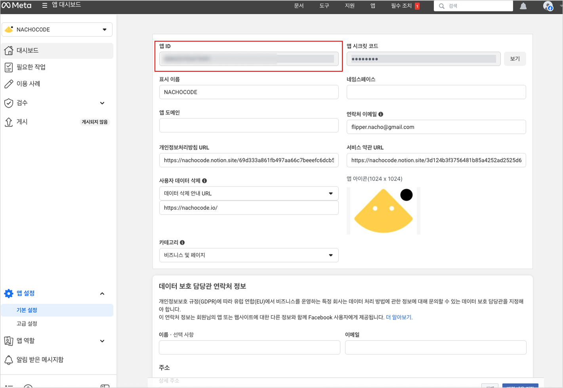
Task: Open the NACHOCODE app selector dropdown
Action: point(57,30)
